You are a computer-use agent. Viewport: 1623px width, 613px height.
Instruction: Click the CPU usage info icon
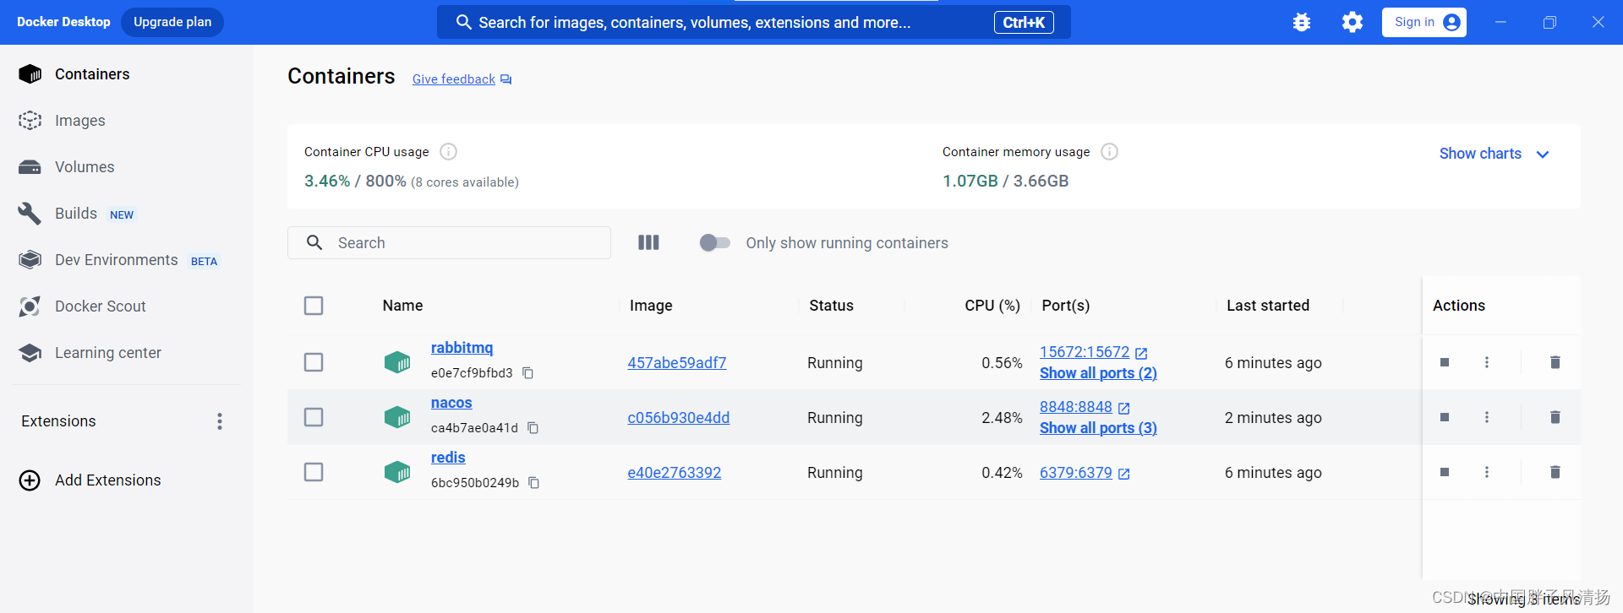pyautogui.click(x=449, y=152)
